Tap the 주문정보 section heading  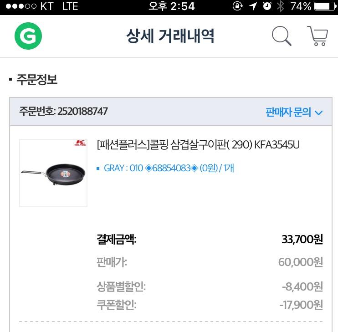coord(36,80)
